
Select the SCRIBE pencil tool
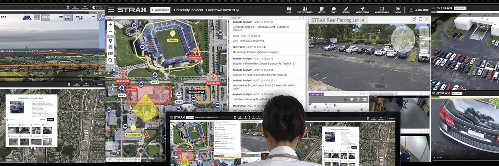click(x=346, y=10)
